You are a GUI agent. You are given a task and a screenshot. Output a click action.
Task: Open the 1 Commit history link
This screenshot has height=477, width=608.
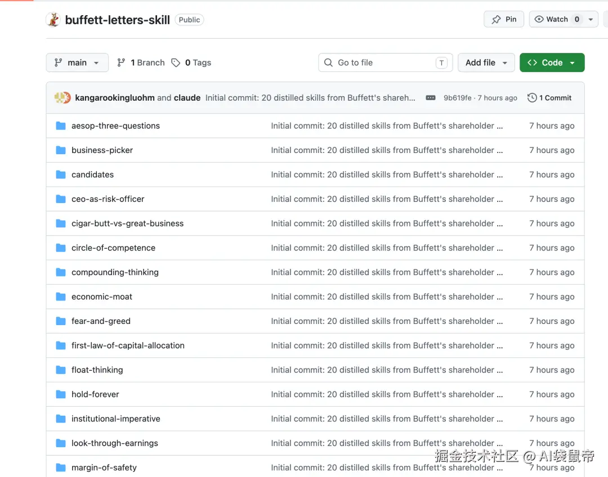(549, 98)
